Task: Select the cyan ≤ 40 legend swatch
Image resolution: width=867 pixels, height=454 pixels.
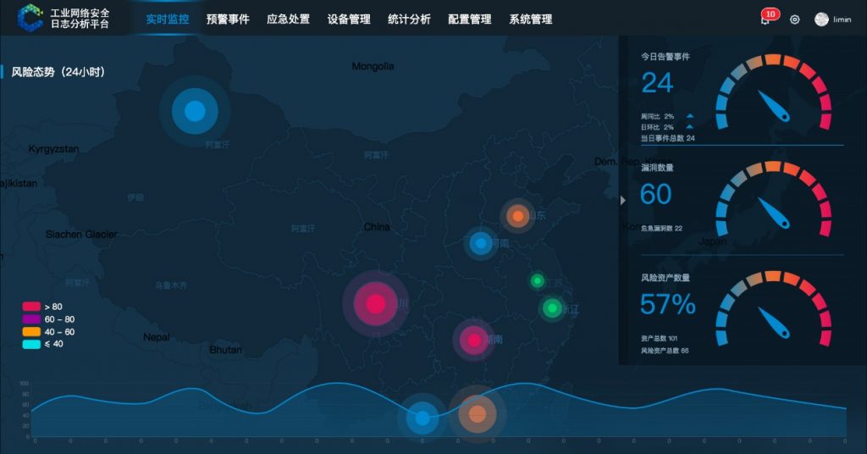Action: [31, 344]
